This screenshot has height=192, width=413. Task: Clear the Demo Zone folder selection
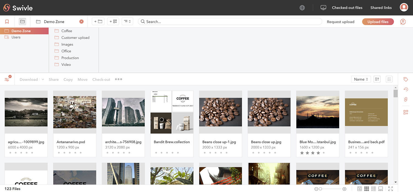point(81,21)
